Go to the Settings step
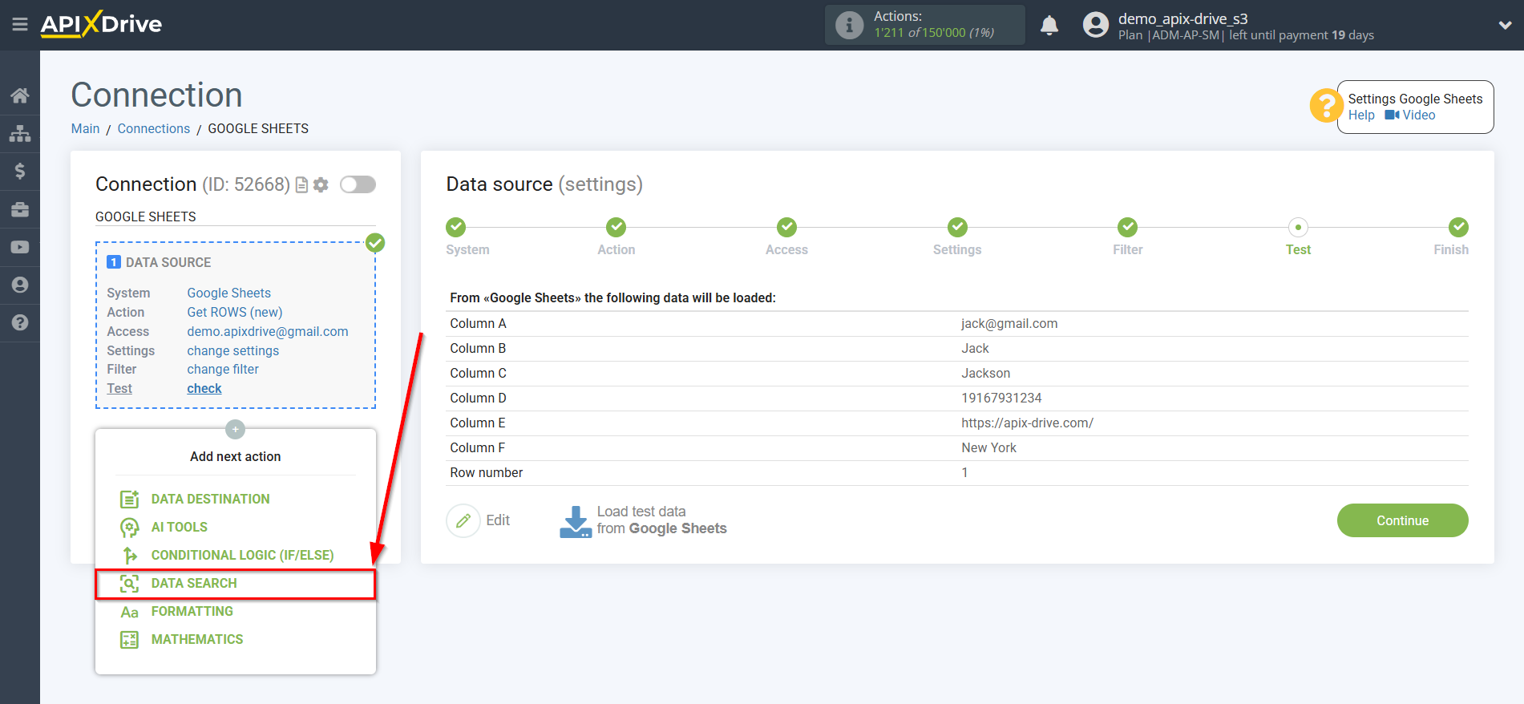 tap(957, 228)
